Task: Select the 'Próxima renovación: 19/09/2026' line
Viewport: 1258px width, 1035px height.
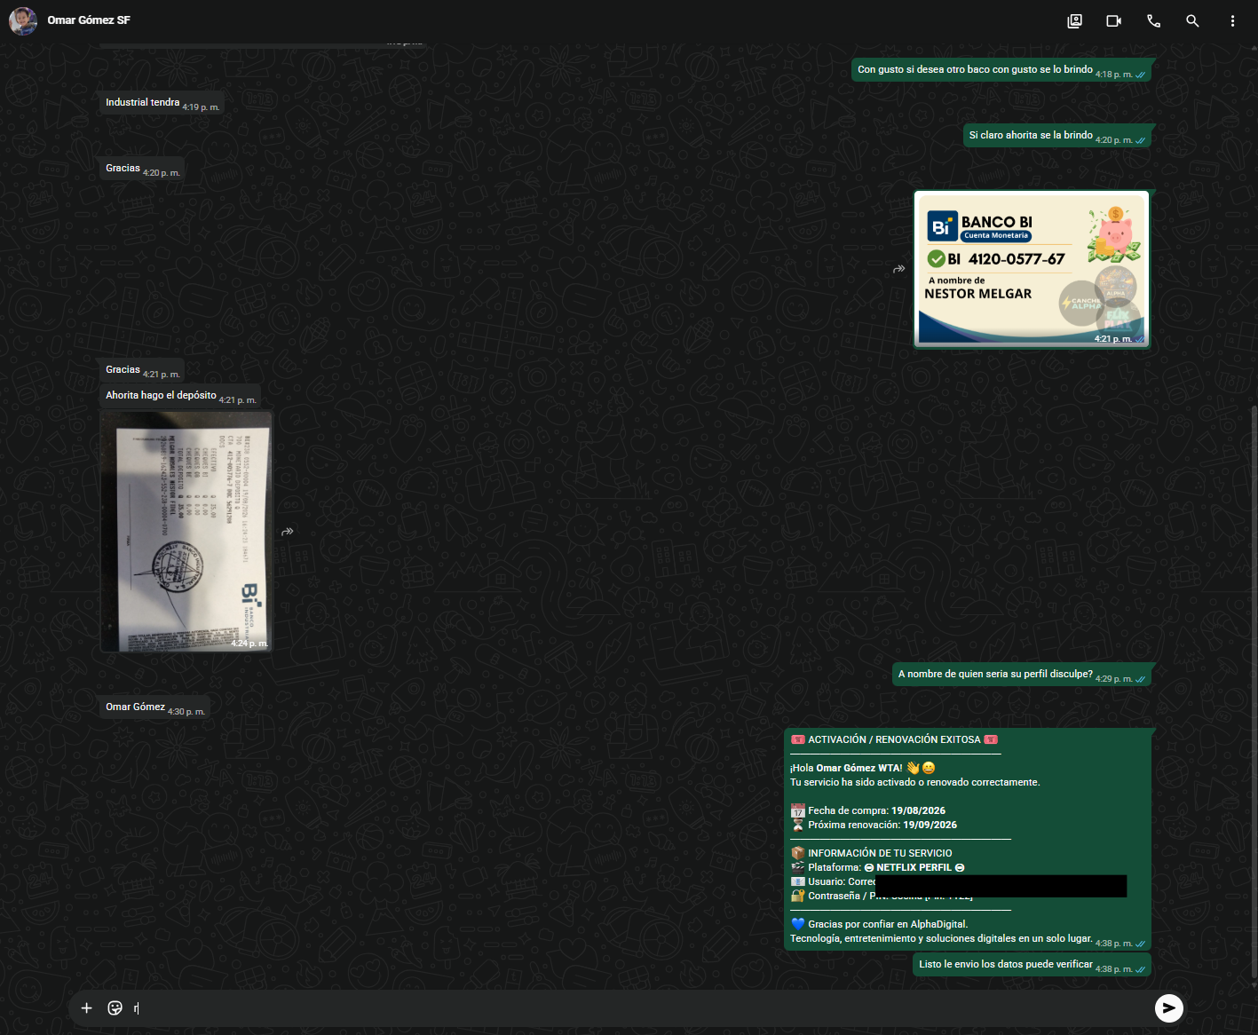Action: click(874, 825)
